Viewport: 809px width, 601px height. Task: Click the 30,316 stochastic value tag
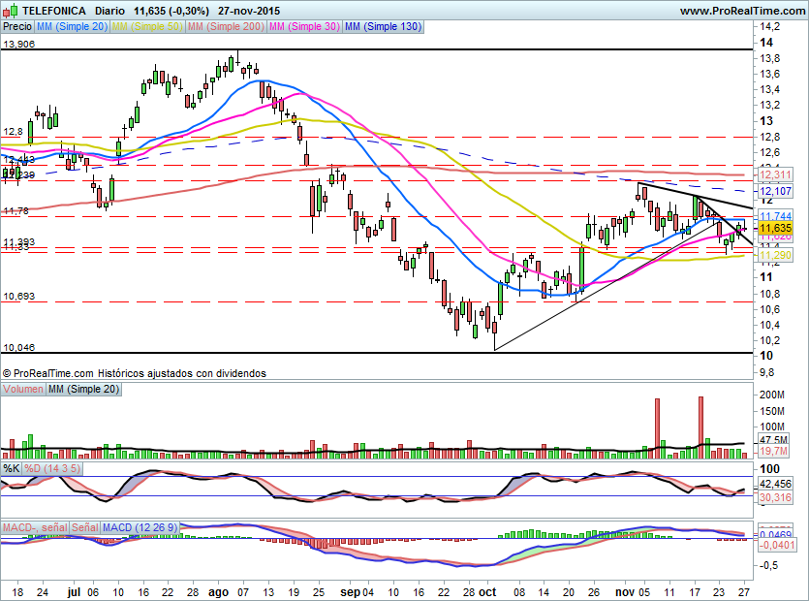pos(775,497)
